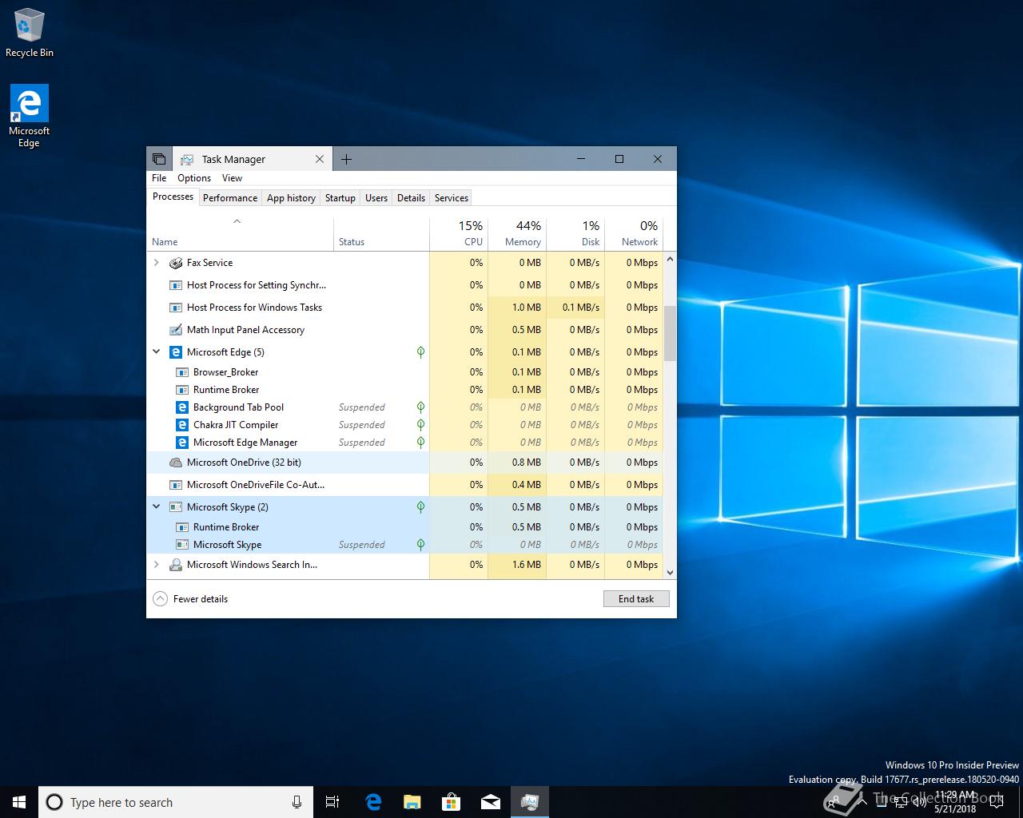Click the Background Tab Pool Edge icon
Screen dimensions: 1023x818
pos(182,407)
